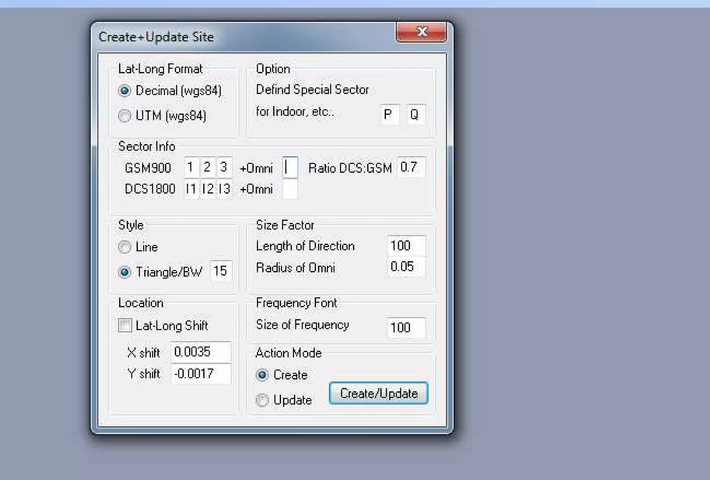Click the special sector Q field
The width and height of the screenshot is (710, 480).
click(415, 114)
